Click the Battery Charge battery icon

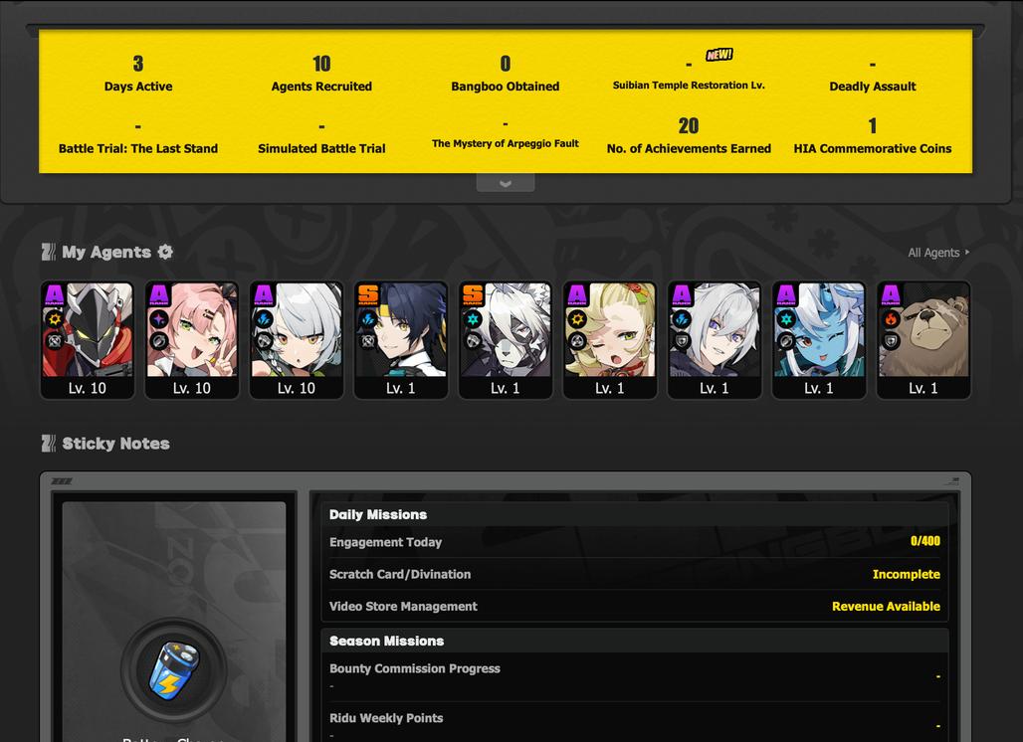pos(172,669)
